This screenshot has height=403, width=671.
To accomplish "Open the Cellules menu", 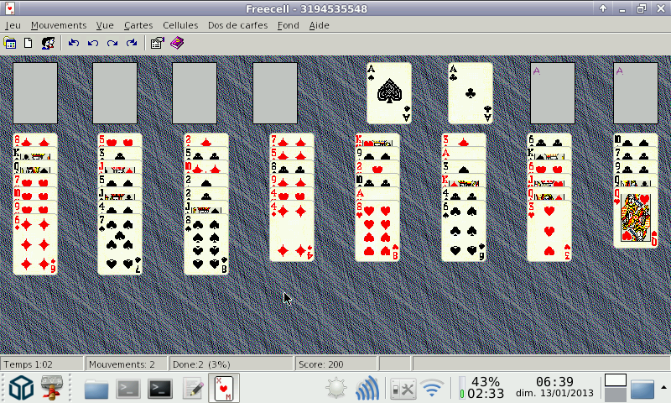I will (x=180, y=25).
